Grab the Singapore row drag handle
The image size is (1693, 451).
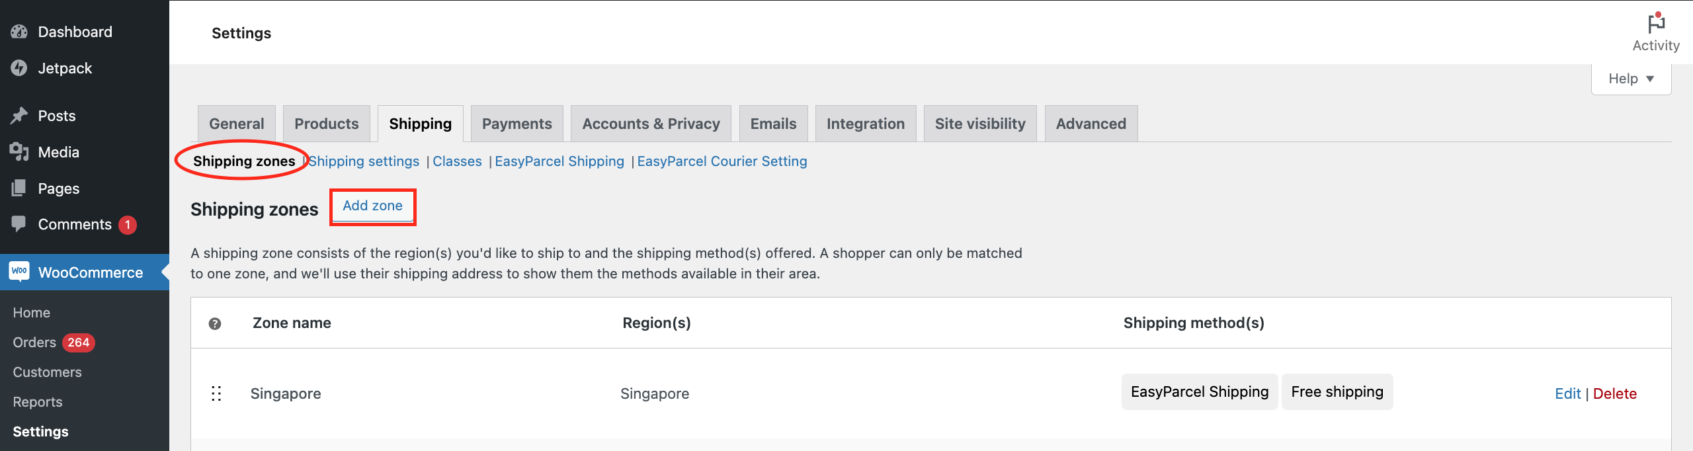tap(216, 393)
